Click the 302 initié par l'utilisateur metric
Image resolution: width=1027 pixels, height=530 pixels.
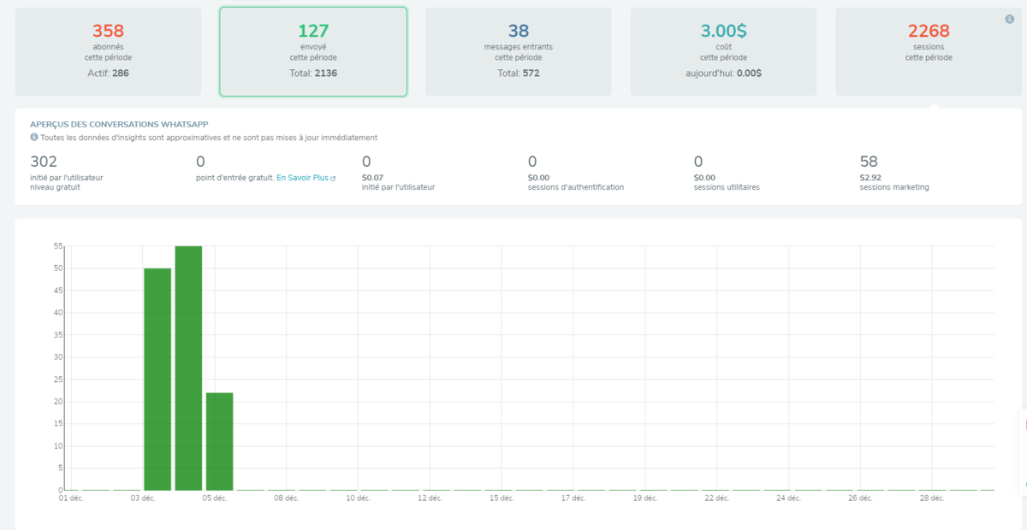pos(67,171)
